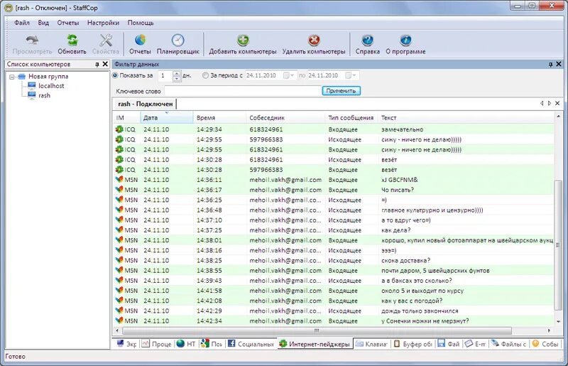This screenshot has width=568, height=366.
Task: Switch to the Буфер об clipboard tab
Action: coord(413,344)
